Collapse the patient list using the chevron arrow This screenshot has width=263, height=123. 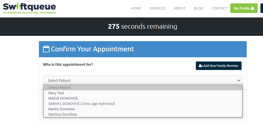coord(239,80)
